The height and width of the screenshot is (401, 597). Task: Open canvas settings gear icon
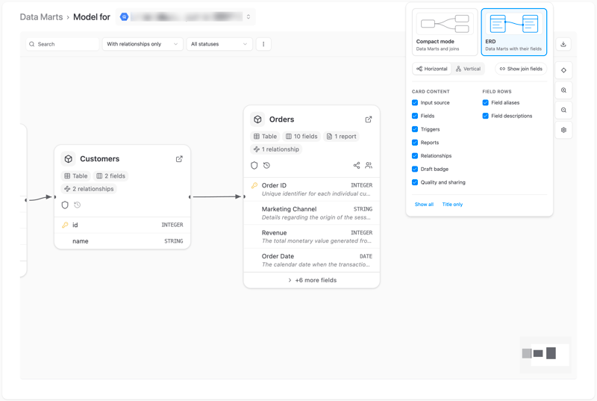coord(563,130)
